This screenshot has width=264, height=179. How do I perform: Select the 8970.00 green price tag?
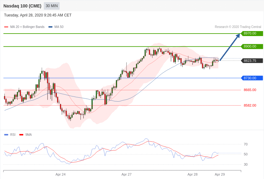252,33
